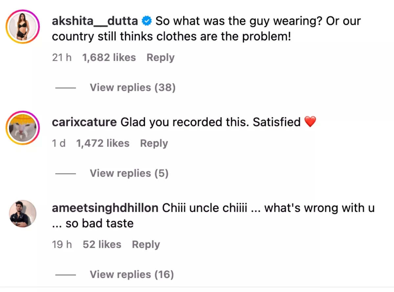Image resolution: width=394 pixels, height=292 pixels.
Task: Click the 19 h comment timestamp
Action: click(x=62, y=244)
